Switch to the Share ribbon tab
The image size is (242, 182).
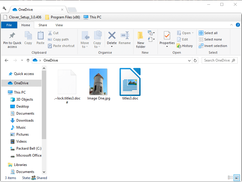(43, 25)
